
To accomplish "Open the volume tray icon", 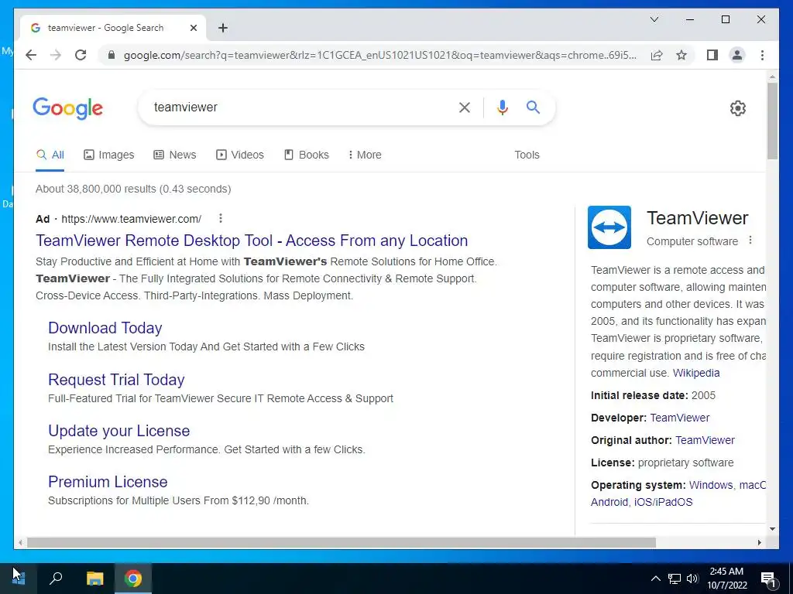I will (x=692, y=579).
